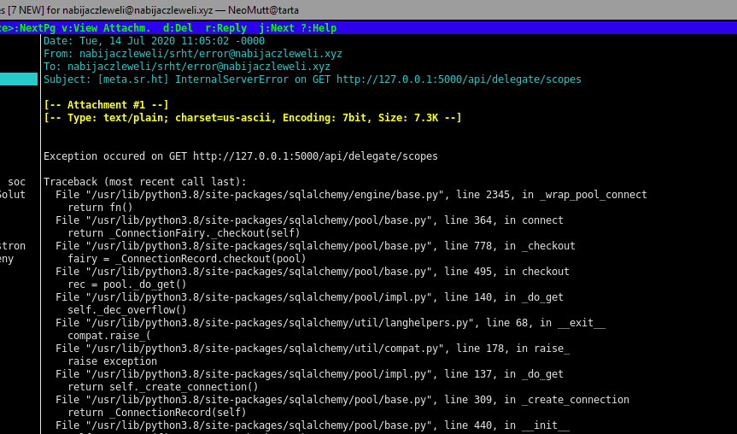The height and width of the screenshot is (434, 737).
Task: Click sidebar entry ending in "Solut"
Action: click(x=13, y=195)
